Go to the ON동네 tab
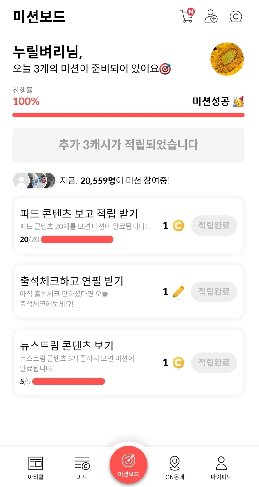The height and width of the screenshot is (487, 259). [x=175, y=468]
